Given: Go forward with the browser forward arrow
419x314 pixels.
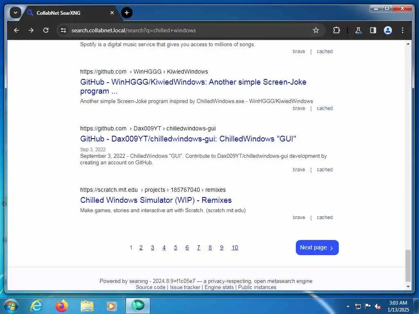Looking at the screenshot, I should point(31,30).
